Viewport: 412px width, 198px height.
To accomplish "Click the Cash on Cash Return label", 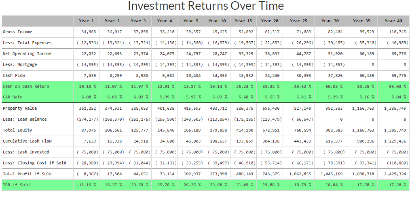I will [x=26, y=86].
